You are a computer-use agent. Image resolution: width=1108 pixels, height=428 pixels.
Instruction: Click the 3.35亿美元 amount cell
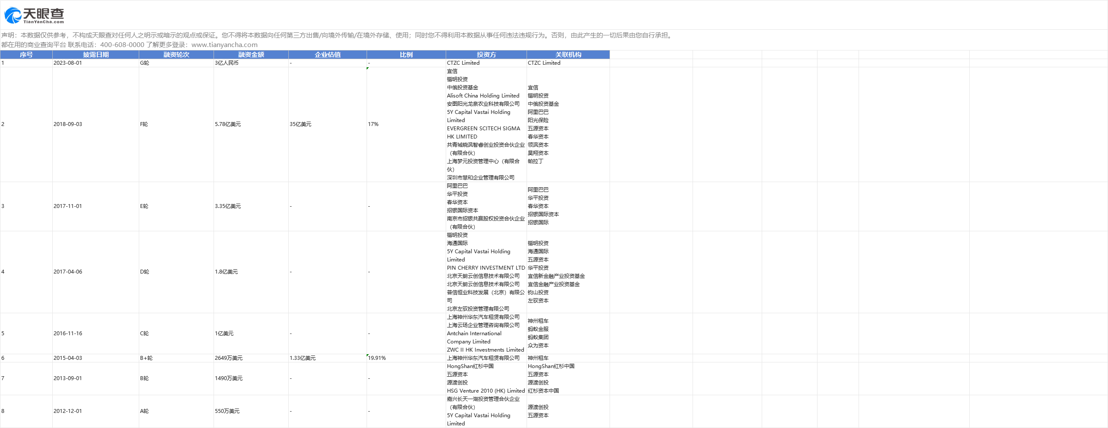(x=251, y=206)
